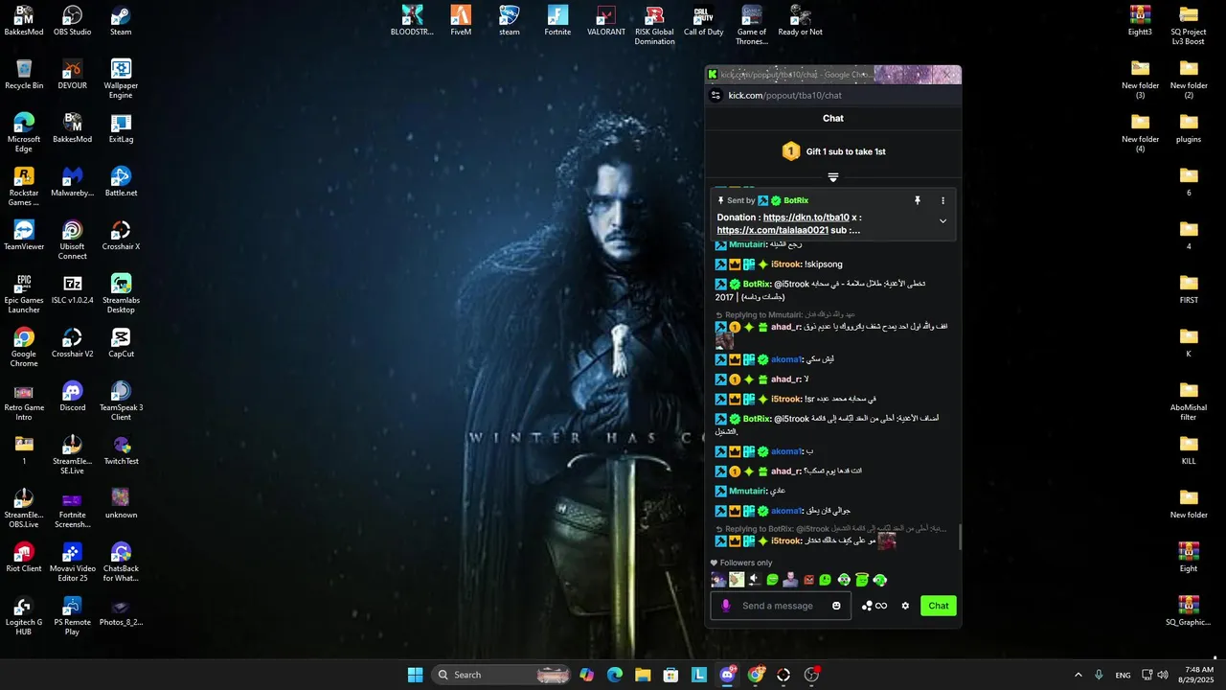1226x690 pixels.
Task: Open the Logitech G HUB icon
Action: pos(24,616)
